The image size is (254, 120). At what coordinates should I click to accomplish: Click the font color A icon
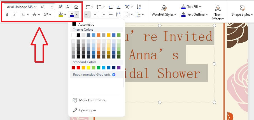[x=72, y=14]
